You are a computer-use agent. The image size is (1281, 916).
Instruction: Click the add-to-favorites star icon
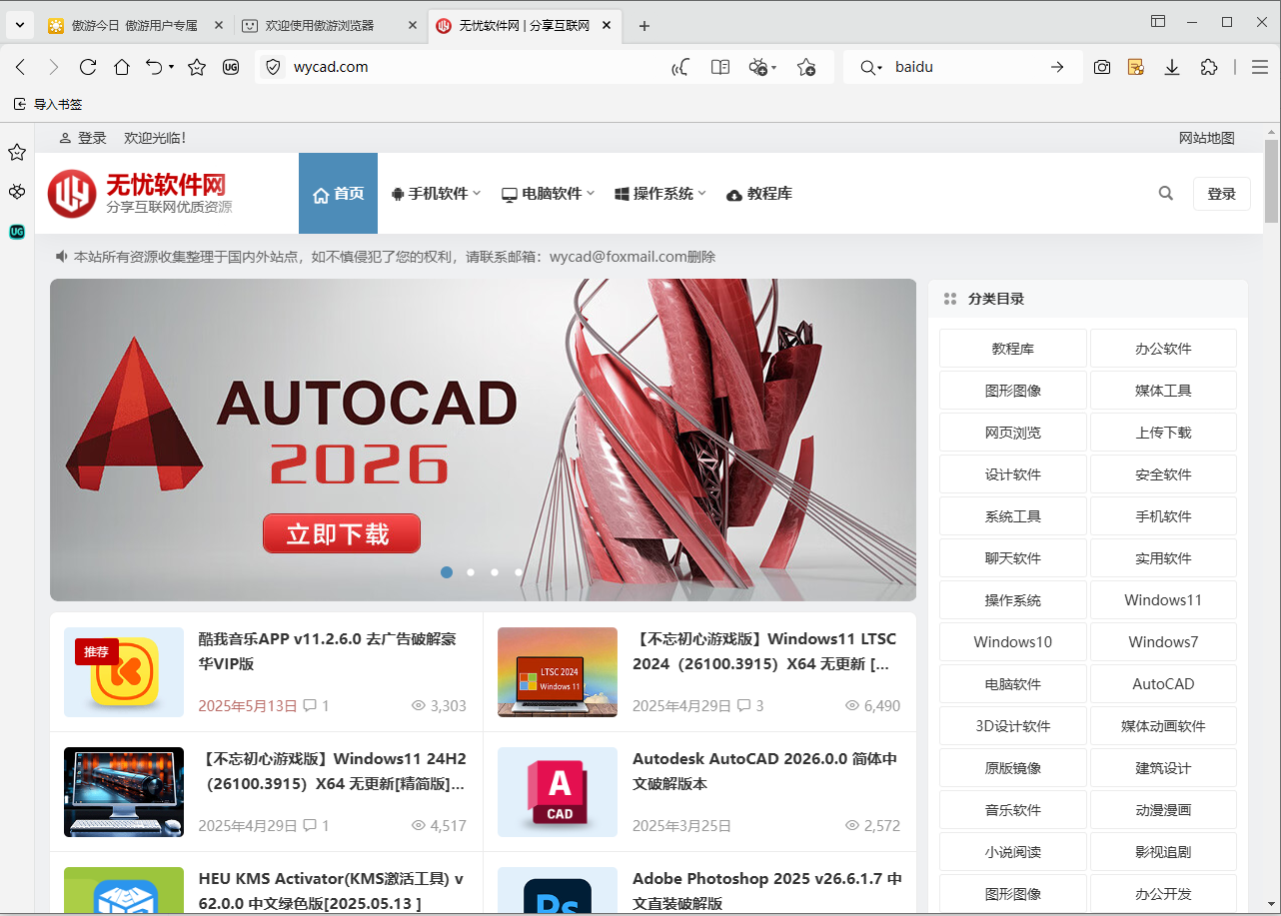806,67
